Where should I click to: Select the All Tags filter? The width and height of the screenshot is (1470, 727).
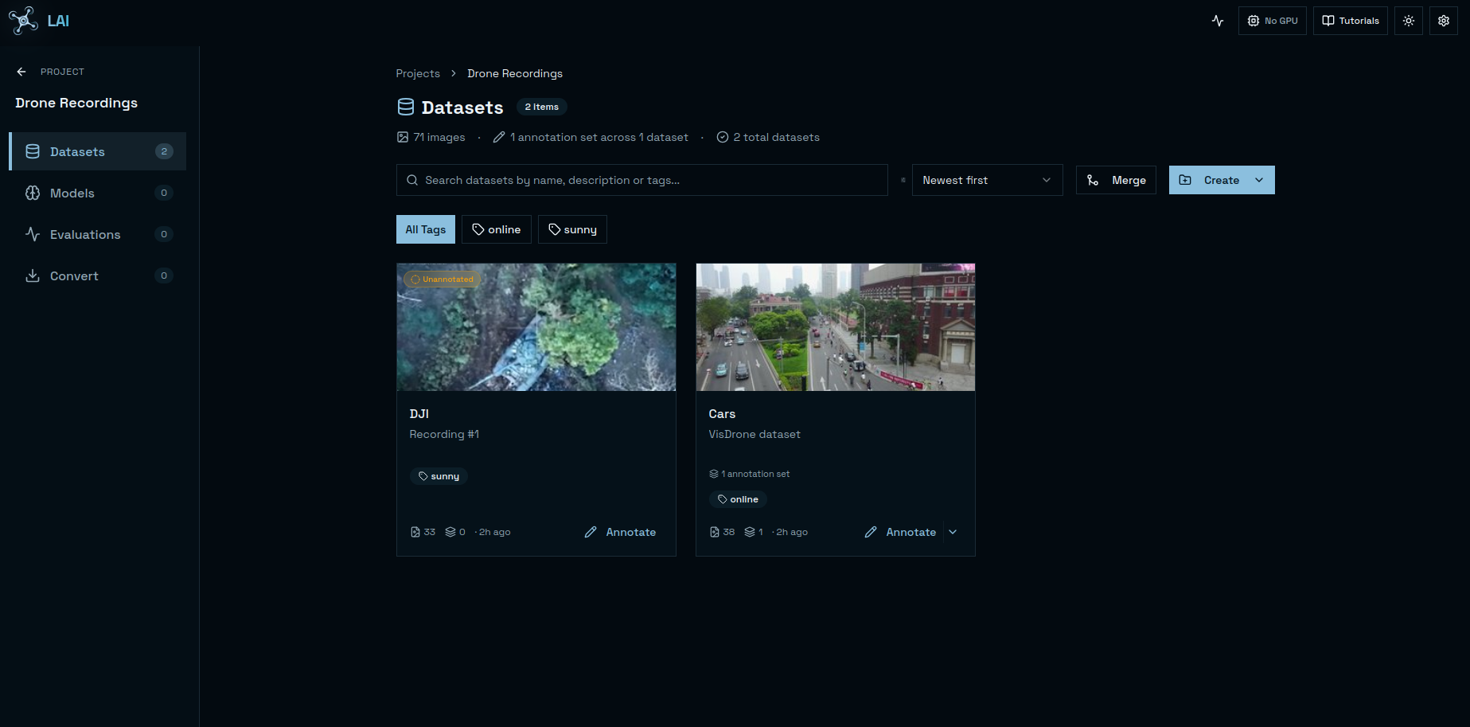(426, 229)
